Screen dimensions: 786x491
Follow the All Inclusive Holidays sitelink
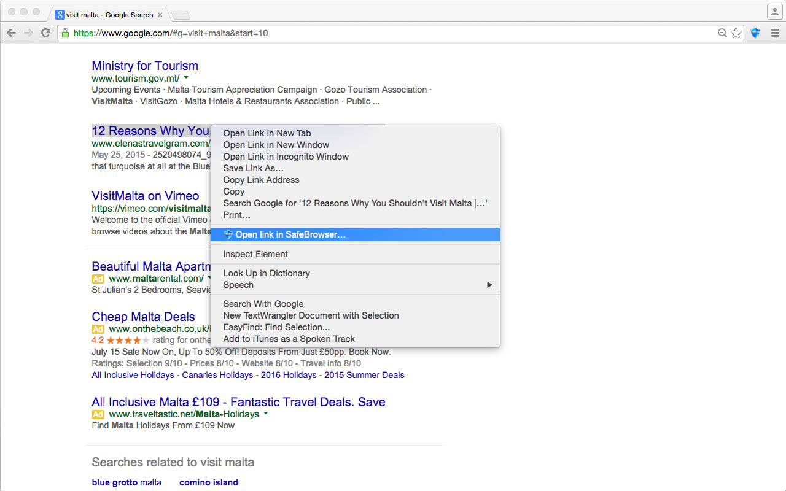coord(133,375)
